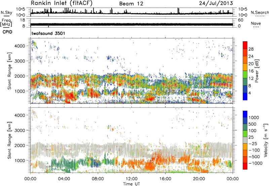Click the '18' frequency axis tick
The image size is (269, 186).
(22, 20)
